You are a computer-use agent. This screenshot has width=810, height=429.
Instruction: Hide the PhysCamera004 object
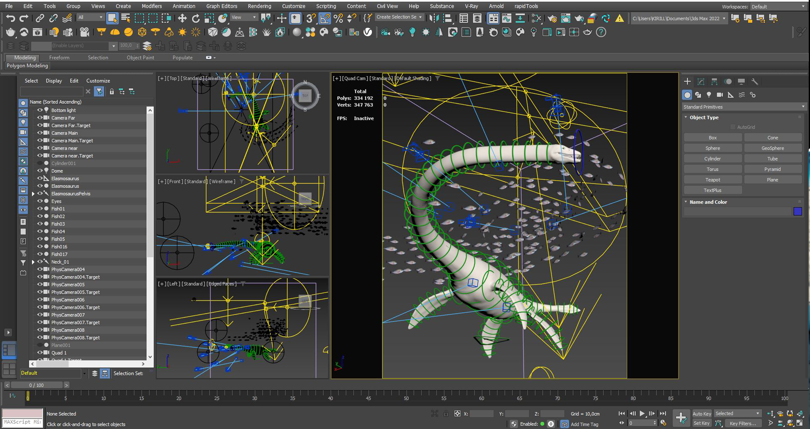coord(40,269)
